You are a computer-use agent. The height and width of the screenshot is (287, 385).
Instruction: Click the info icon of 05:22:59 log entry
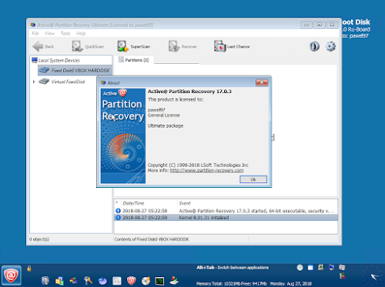coord(118,218)
